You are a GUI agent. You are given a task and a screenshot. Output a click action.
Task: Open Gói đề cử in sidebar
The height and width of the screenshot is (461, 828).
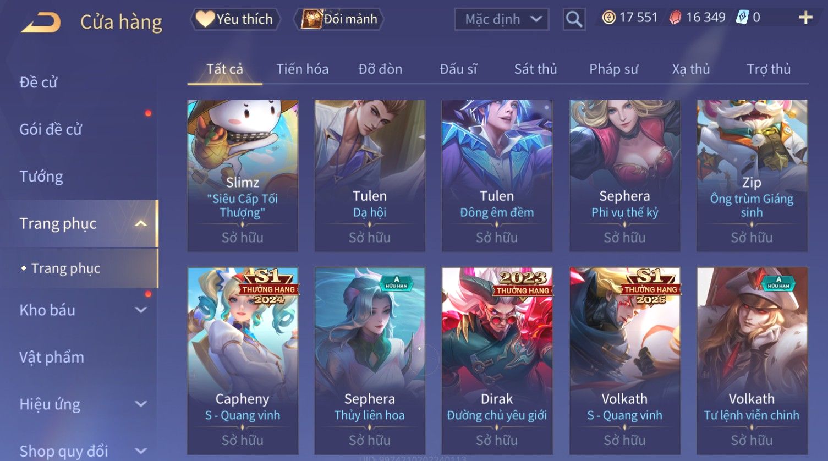[x=51, y=129]
